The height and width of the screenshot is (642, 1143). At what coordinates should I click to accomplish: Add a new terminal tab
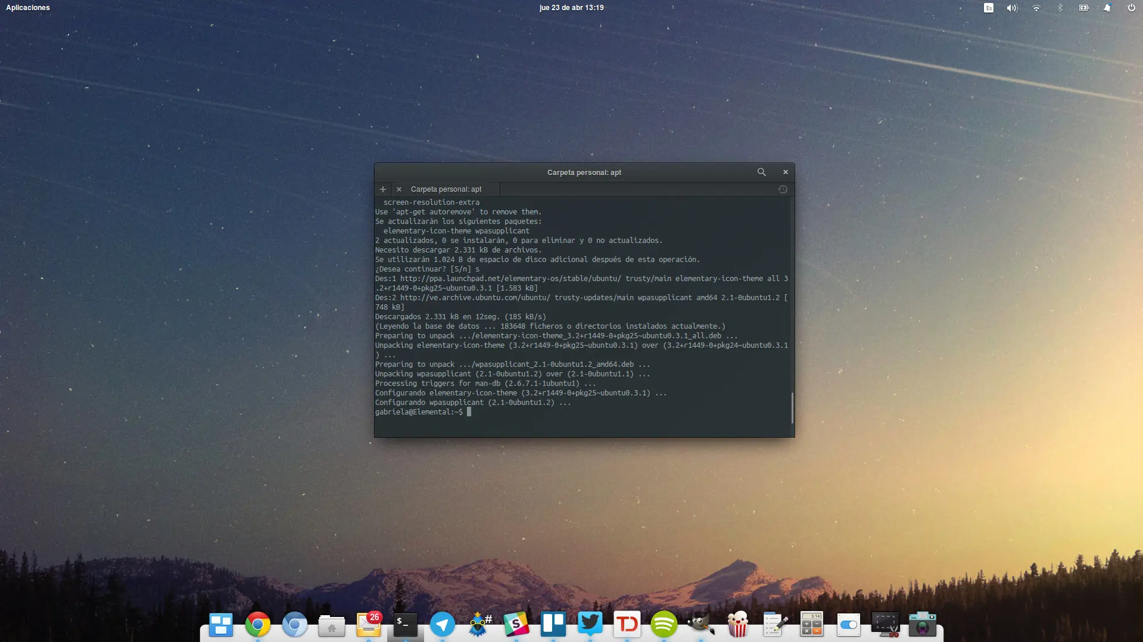383,189
